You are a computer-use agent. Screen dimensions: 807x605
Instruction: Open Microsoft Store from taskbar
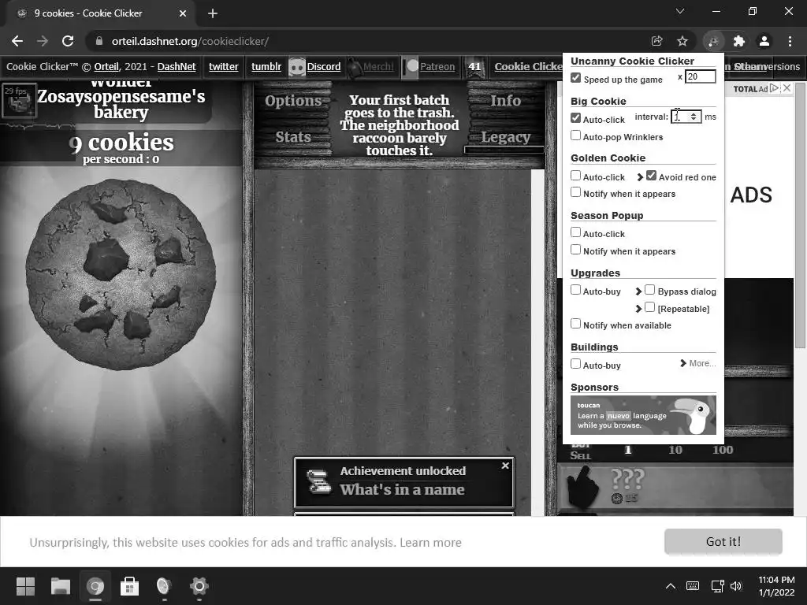pos(129,586)
